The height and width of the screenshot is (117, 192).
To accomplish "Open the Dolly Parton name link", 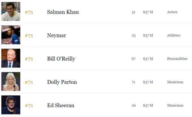I will click(62, 82).
